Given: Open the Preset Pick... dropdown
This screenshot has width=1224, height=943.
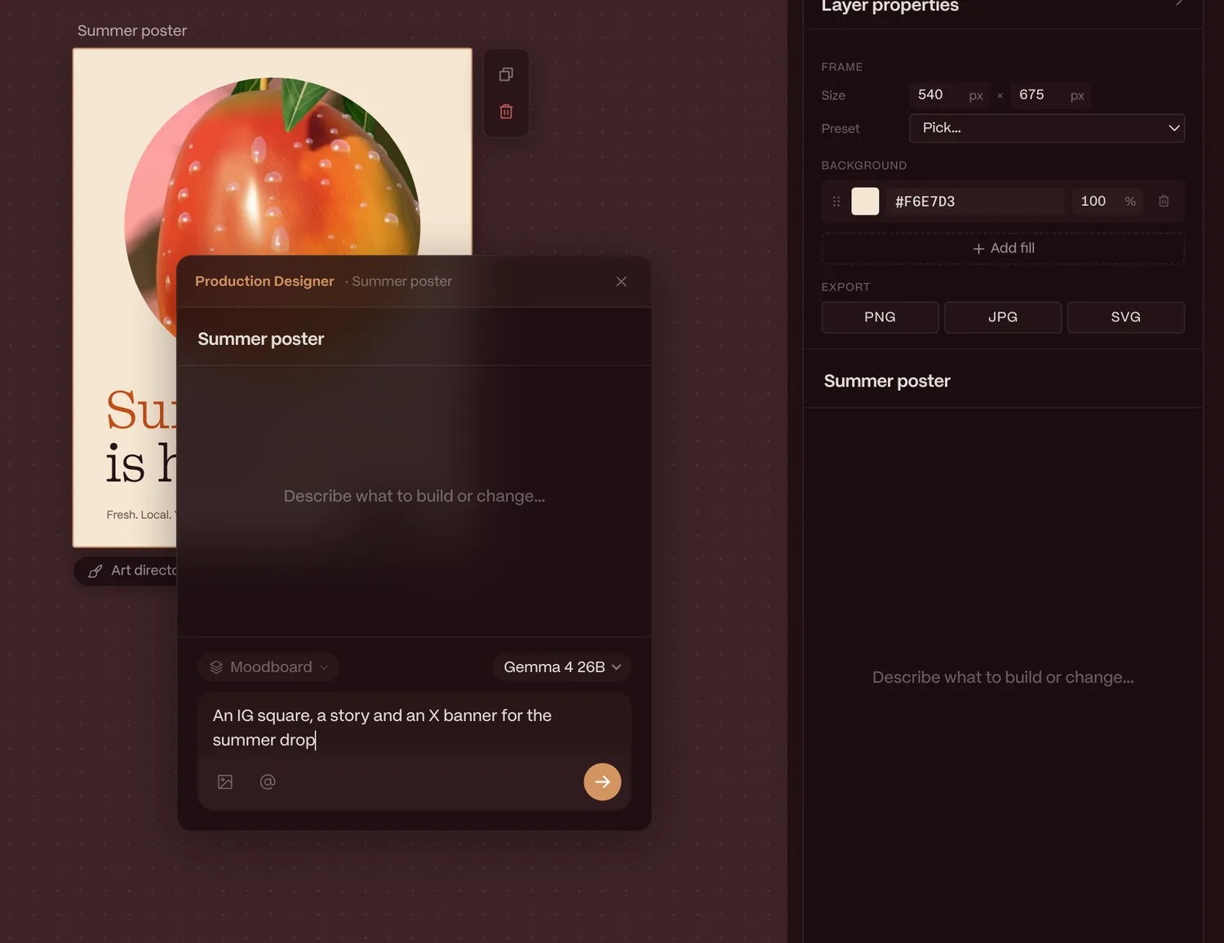Looking at the screenshot, I should [x=1047, y=128].
